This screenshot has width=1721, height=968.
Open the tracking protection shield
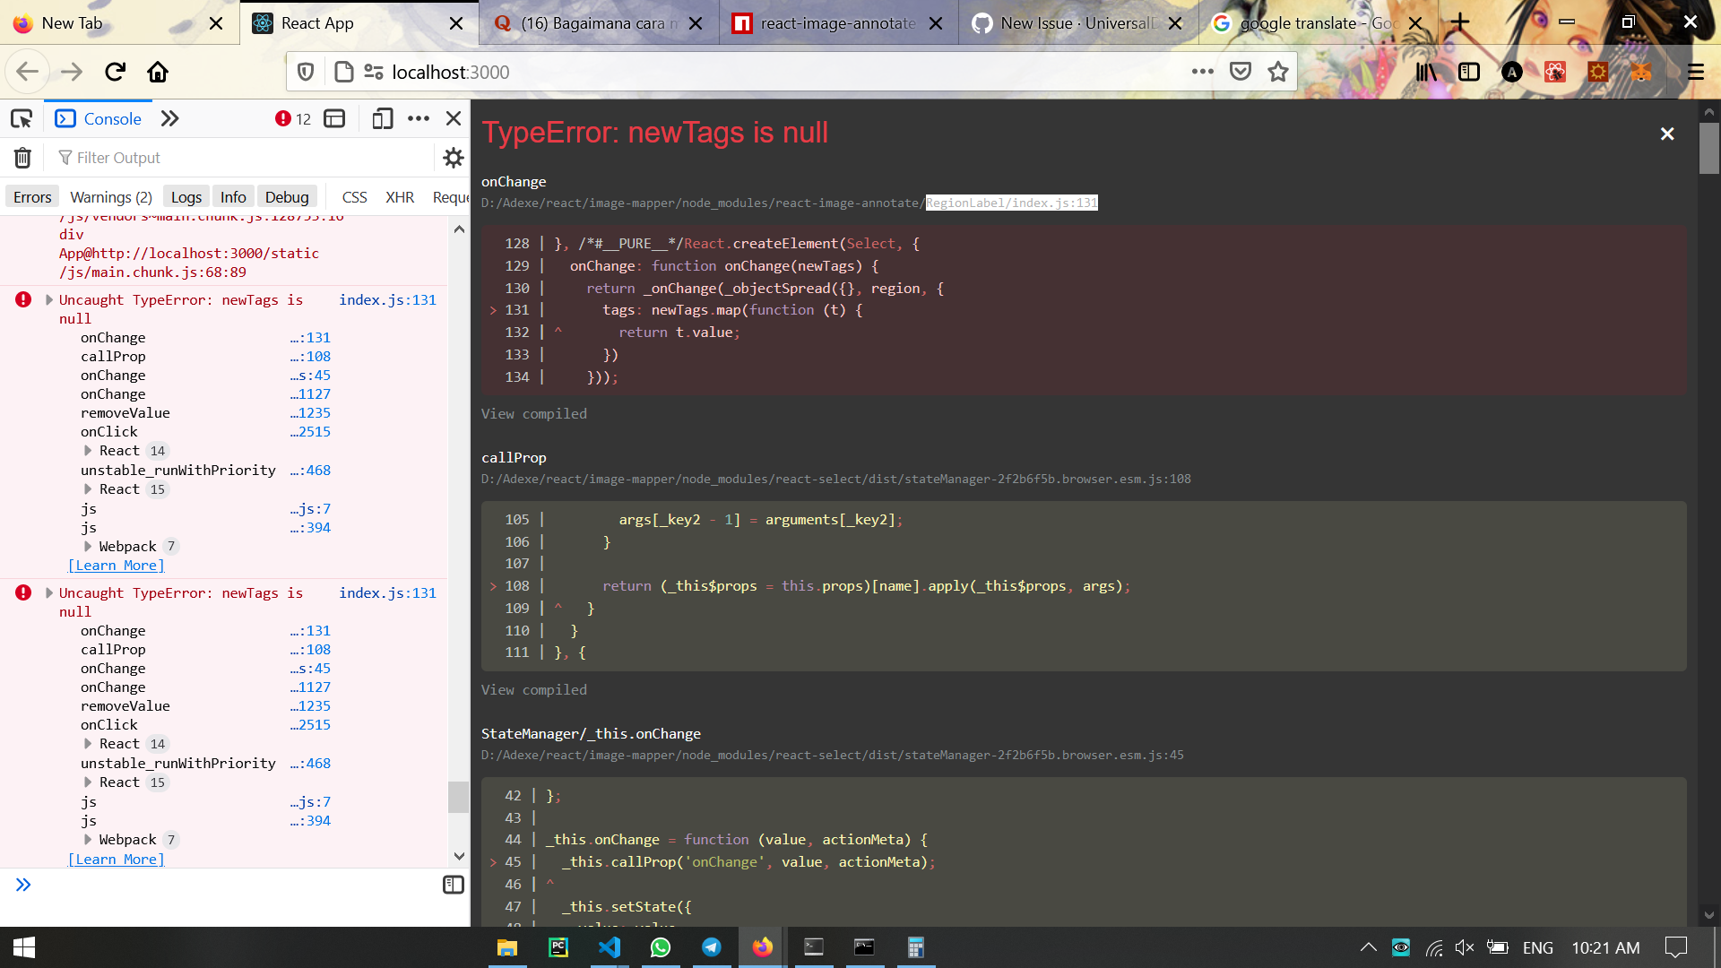pyautogui.click(x=305, y=72)
